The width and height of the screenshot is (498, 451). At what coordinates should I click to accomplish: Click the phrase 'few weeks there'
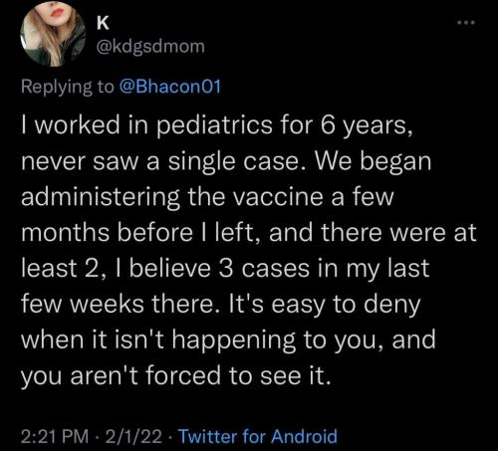click(x=118, y=304)
